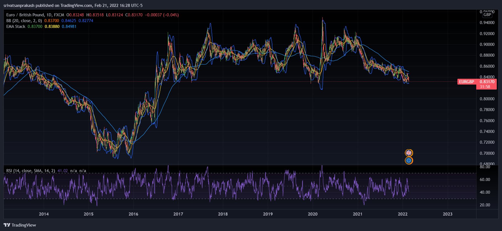Click the current price label 0.83170 on axis
502x231 pixels.
pos(487,82)
